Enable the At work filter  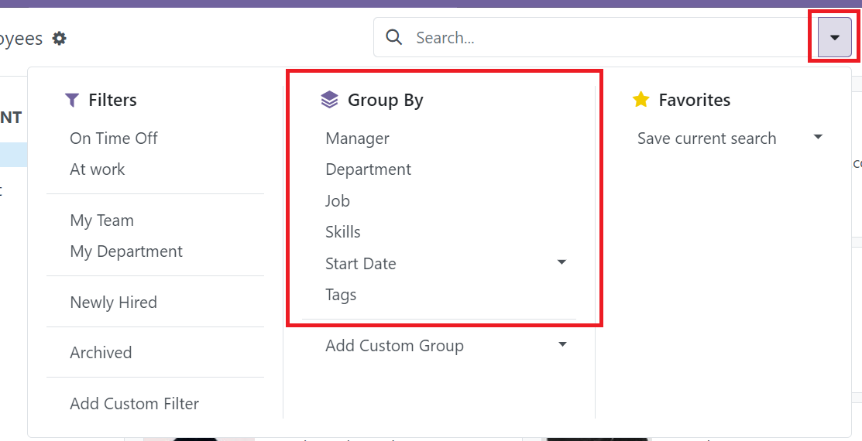pos(98,169)
